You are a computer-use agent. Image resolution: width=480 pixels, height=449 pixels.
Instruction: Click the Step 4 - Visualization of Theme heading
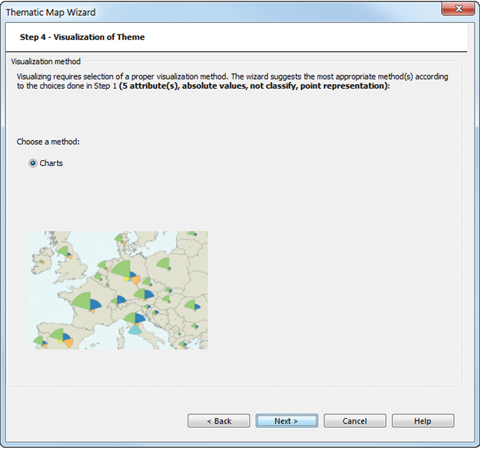point(82,37)
